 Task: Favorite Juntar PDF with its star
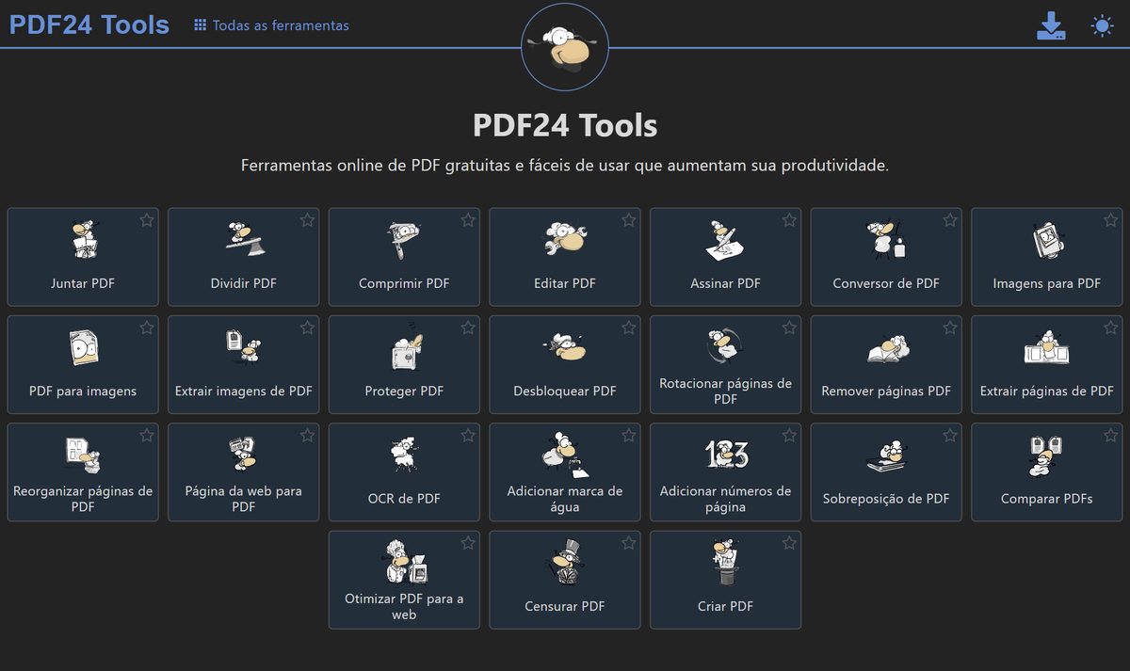tap(147, 220)
